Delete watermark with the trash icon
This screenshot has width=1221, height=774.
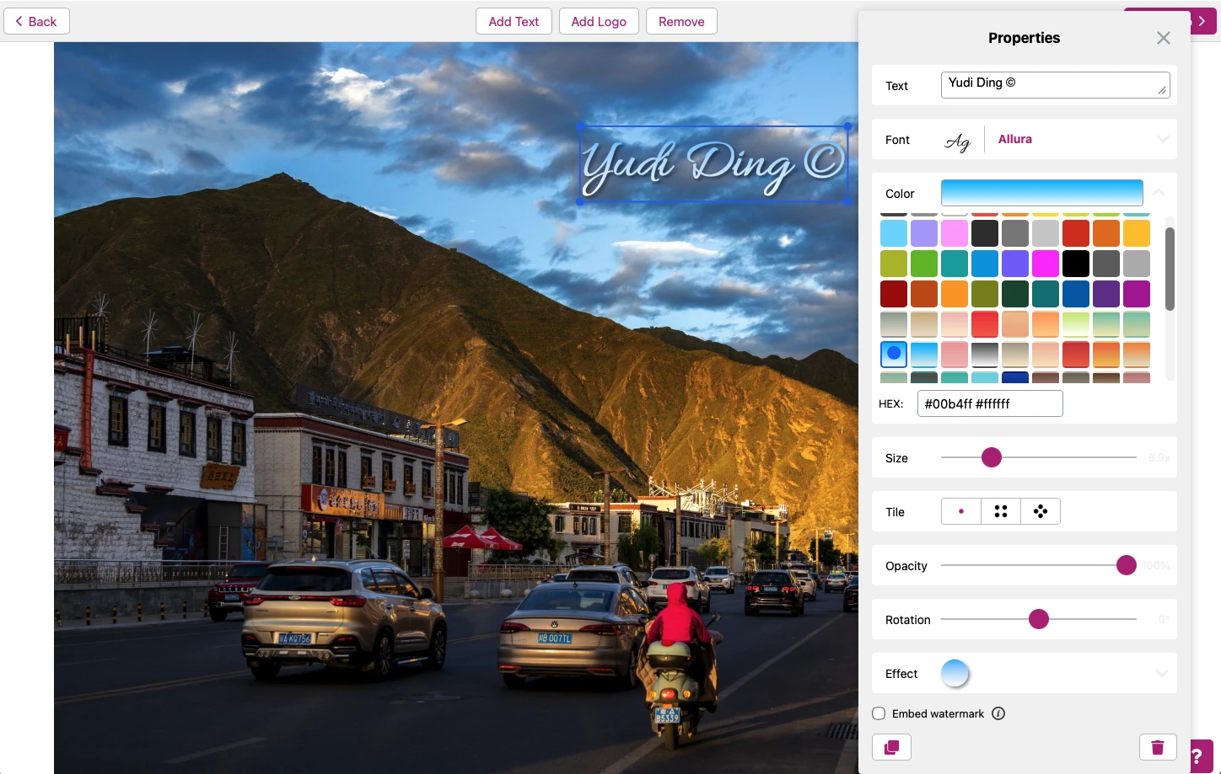1158,747
